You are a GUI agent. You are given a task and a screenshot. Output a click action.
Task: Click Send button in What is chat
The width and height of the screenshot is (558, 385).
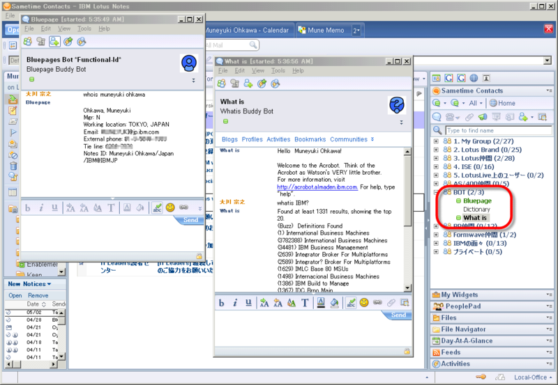[398, 315]
